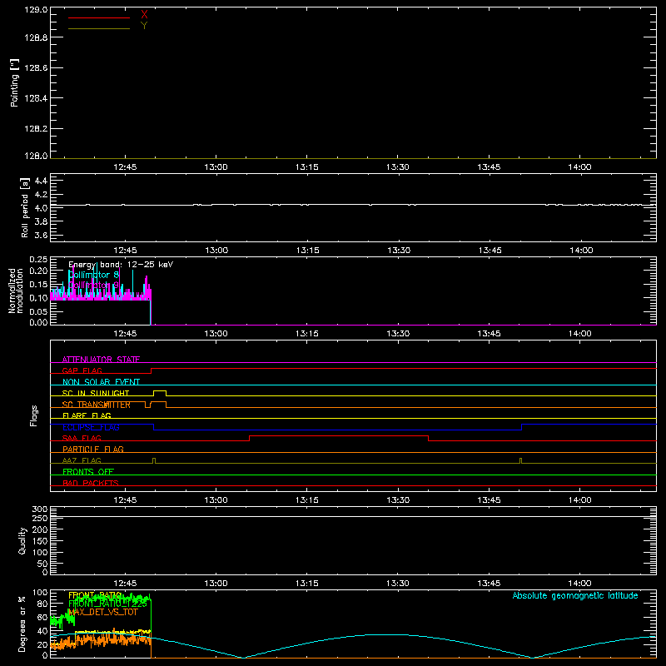Click the GAP_FLAG label
Screen dimensions: 666x666
click(x=82, y=370)
